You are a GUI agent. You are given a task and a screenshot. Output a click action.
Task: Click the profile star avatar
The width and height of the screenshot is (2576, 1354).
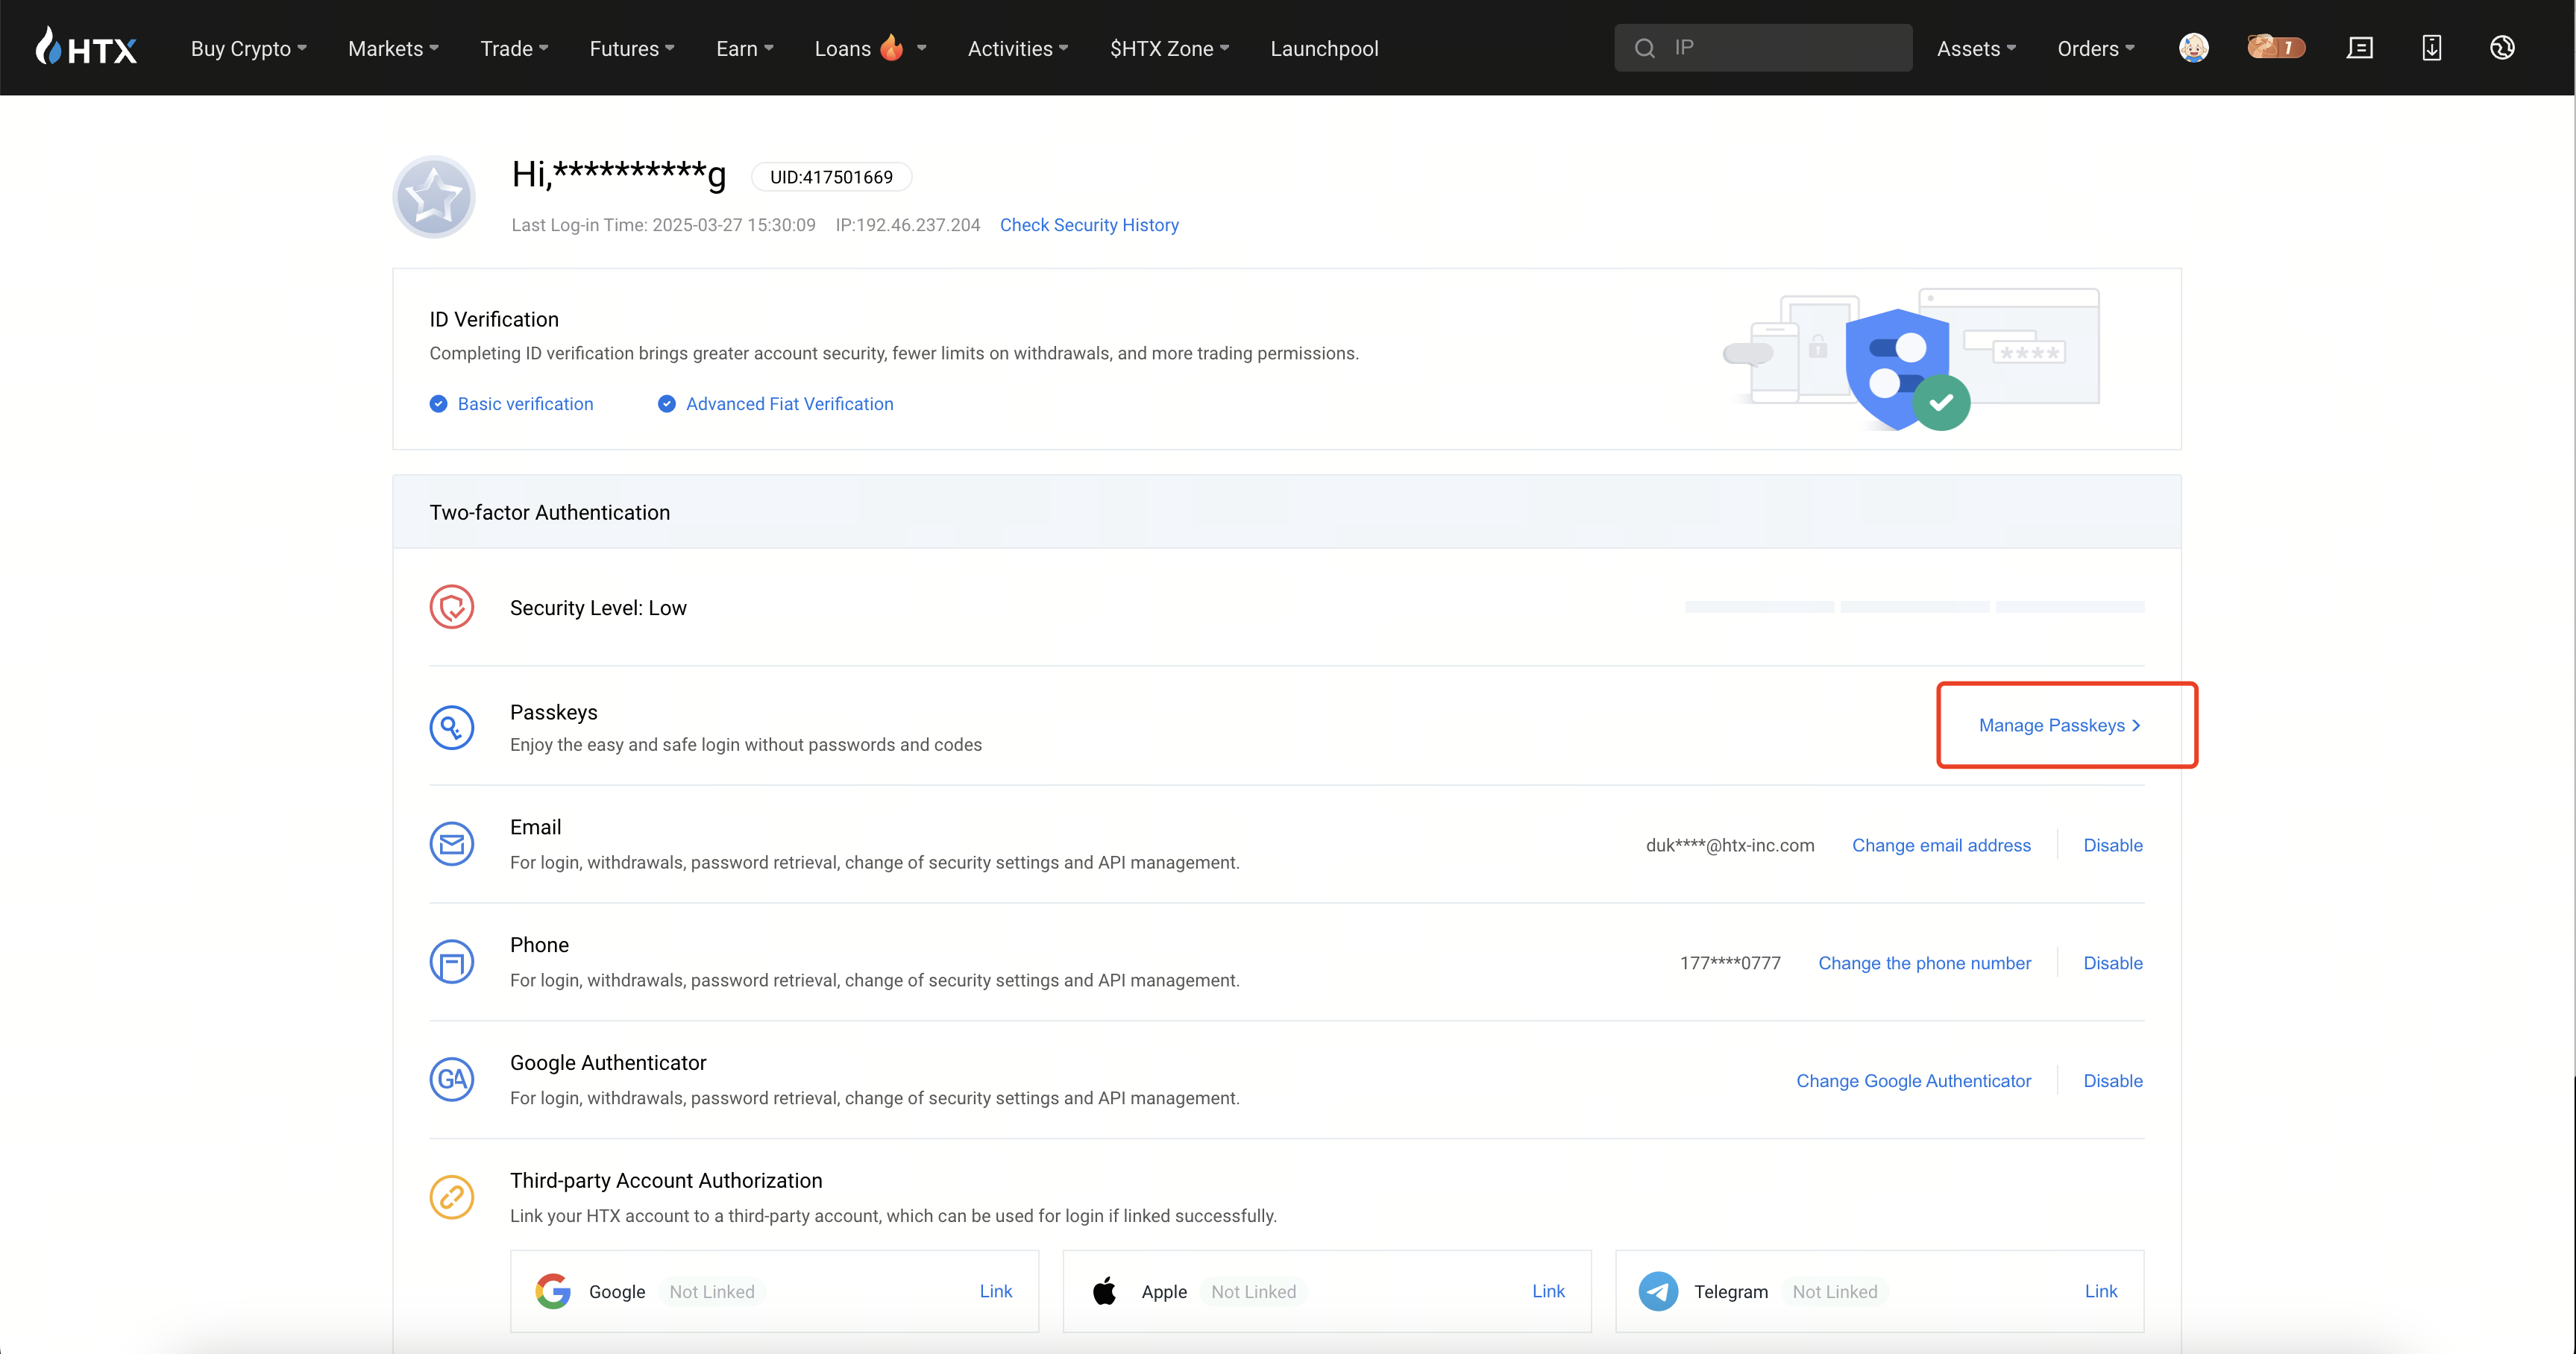pyautogui.click(x=433, y=196)
